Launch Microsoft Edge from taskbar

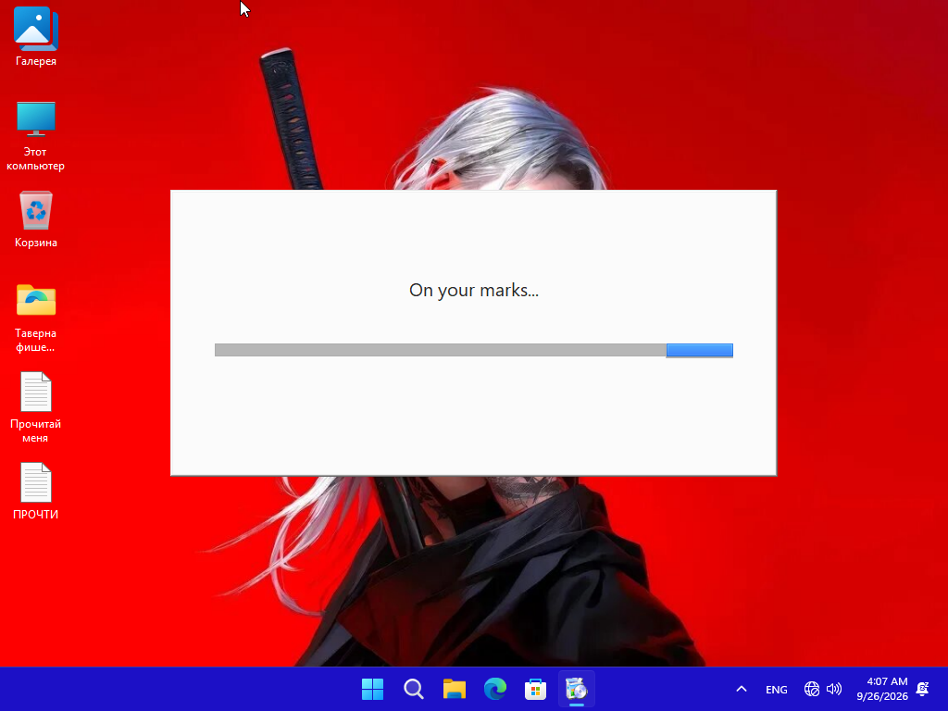(x=495, y=689)
